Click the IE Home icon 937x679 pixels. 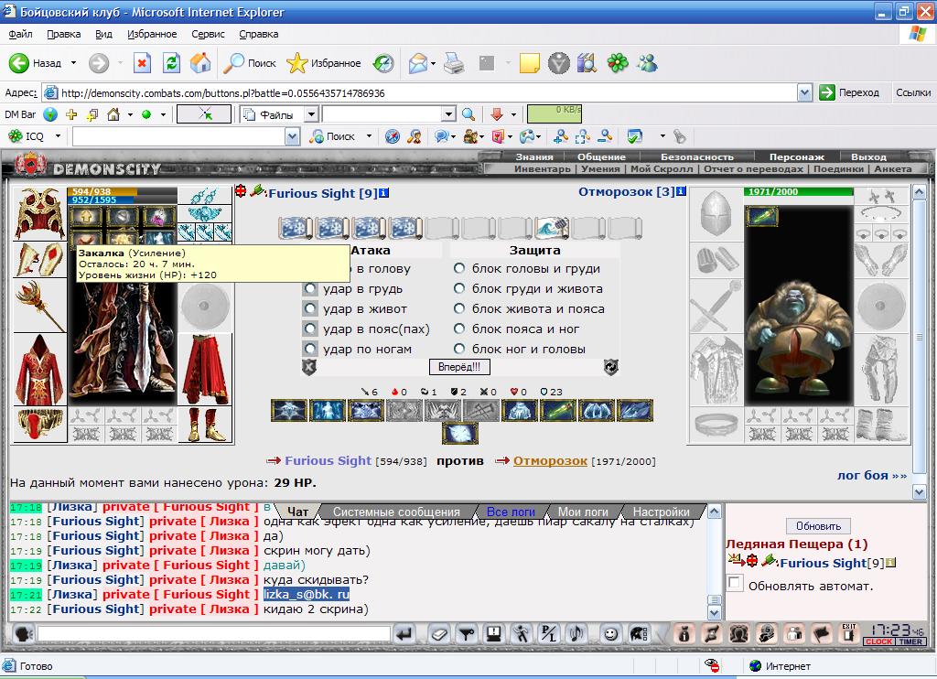click(x=200, y=63)
